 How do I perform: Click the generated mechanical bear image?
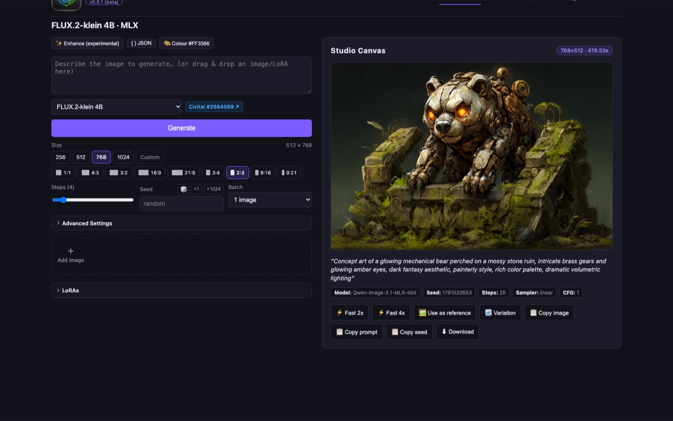(x=472, y=156)
